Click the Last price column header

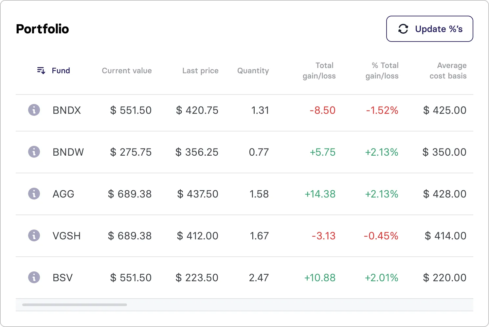click(x=200, y=71)
